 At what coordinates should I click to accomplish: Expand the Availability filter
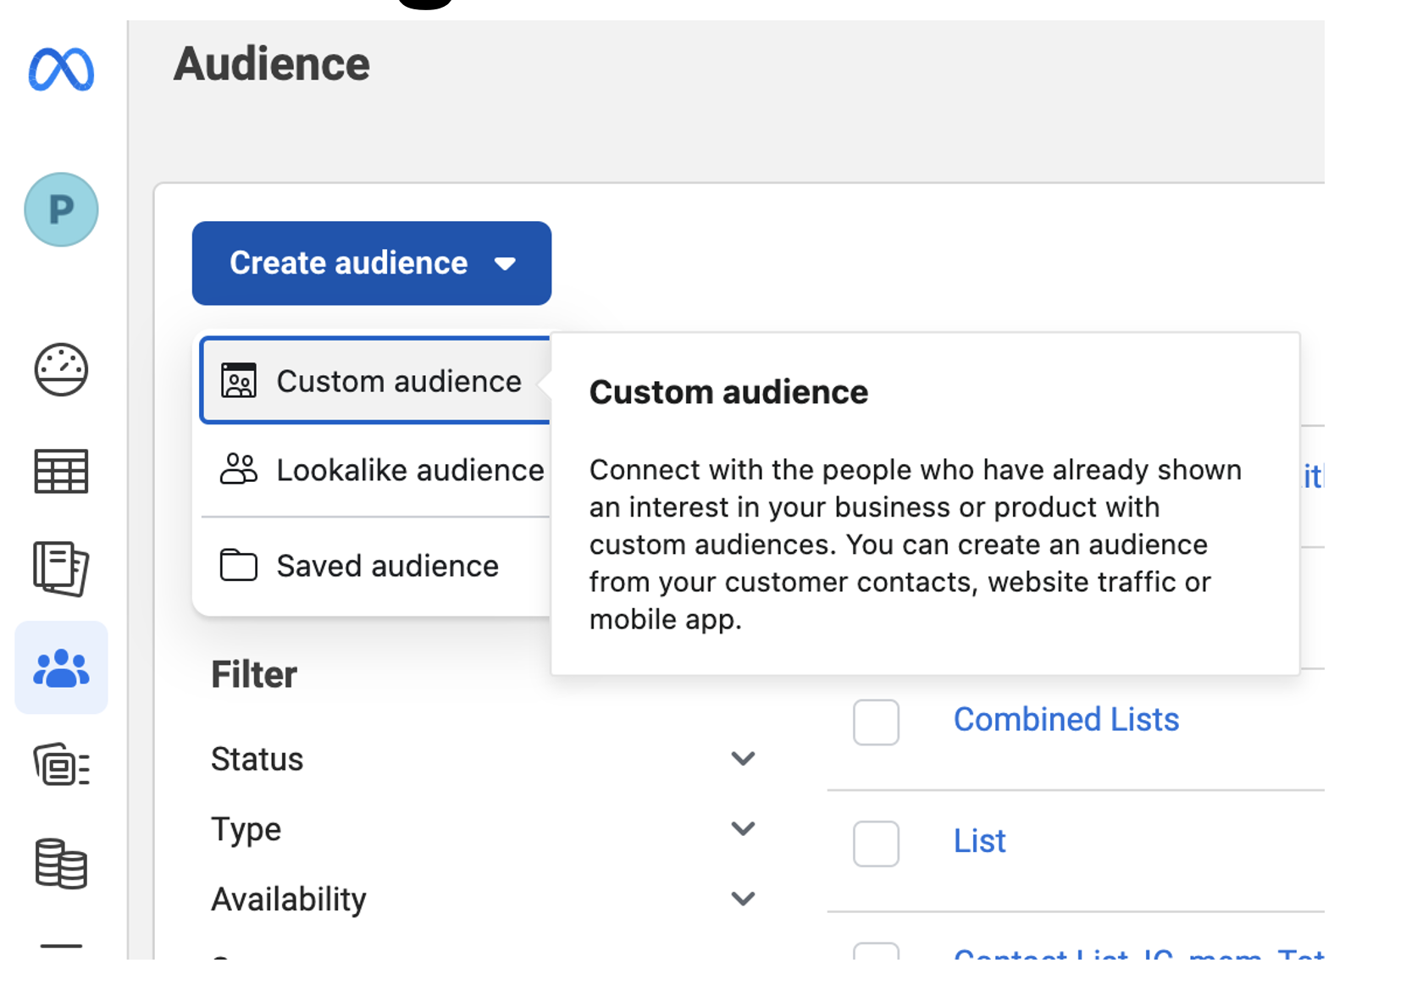click(742, 899)
